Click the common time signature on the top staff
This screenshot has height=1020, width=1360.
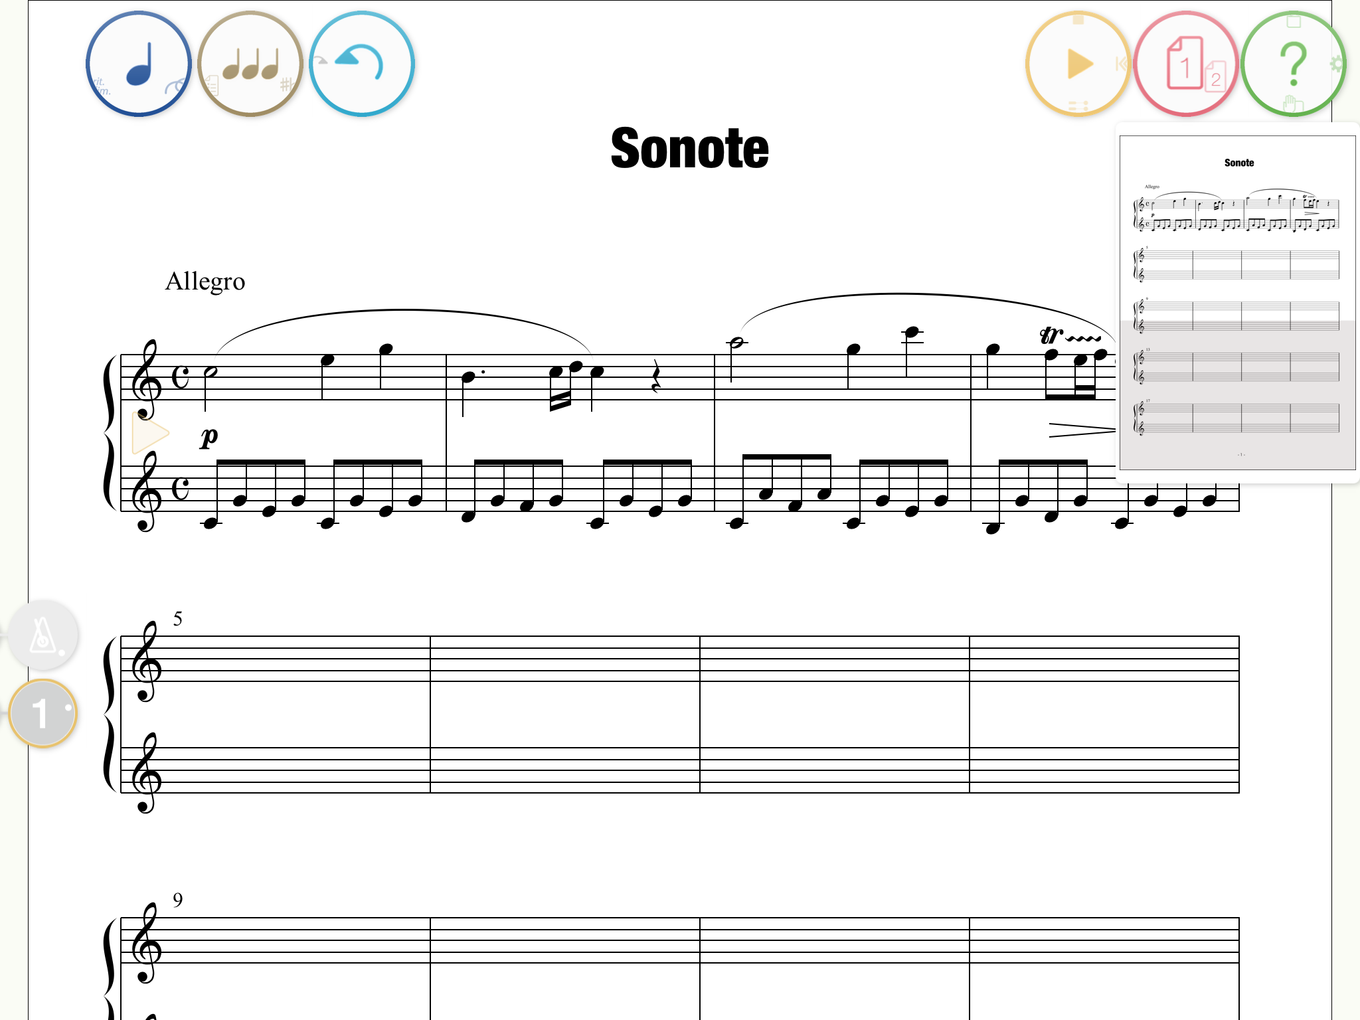pyautogui.click(x=180, y=377)
